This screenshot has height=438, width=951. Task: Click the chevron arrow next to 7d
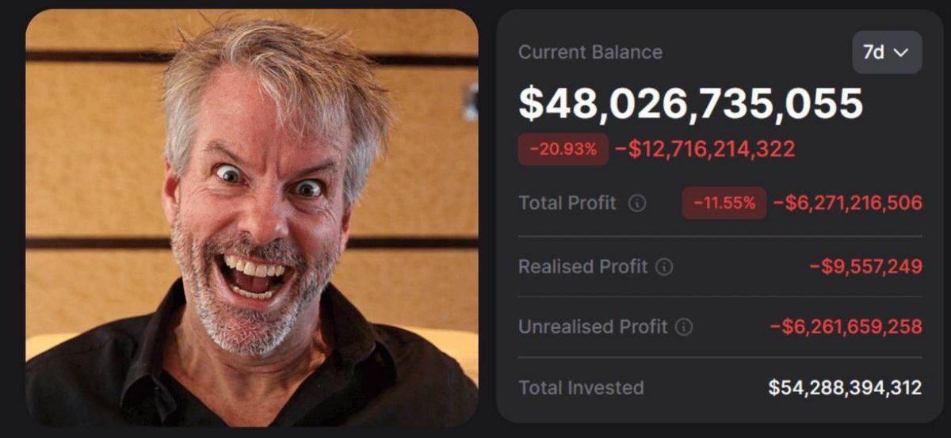click(900, 53)
